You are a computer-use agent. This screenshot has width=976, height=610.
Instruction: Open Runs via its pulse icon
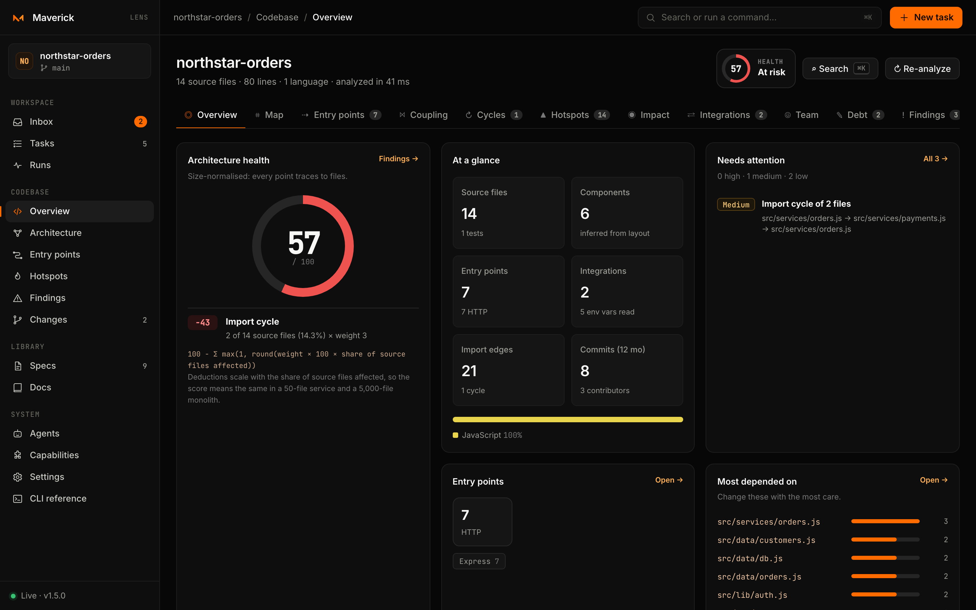tap(18, 165)
